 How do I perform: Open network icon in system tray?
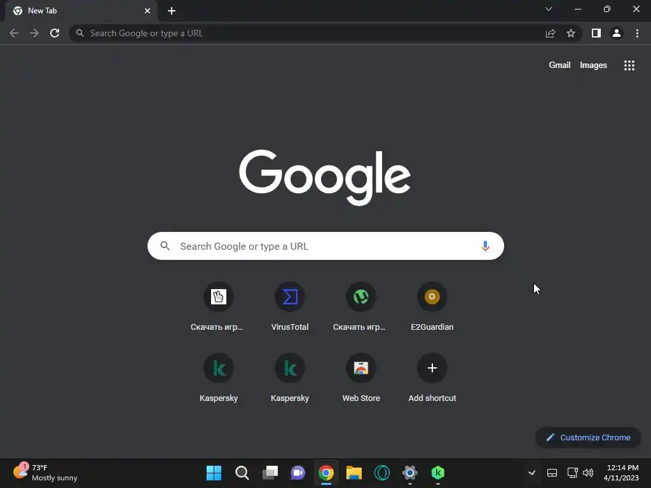pos(572,473)
